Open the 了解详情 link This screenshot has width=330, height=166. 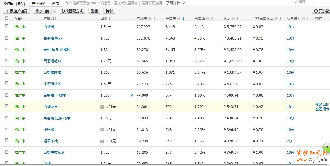(x=176, y=3)
